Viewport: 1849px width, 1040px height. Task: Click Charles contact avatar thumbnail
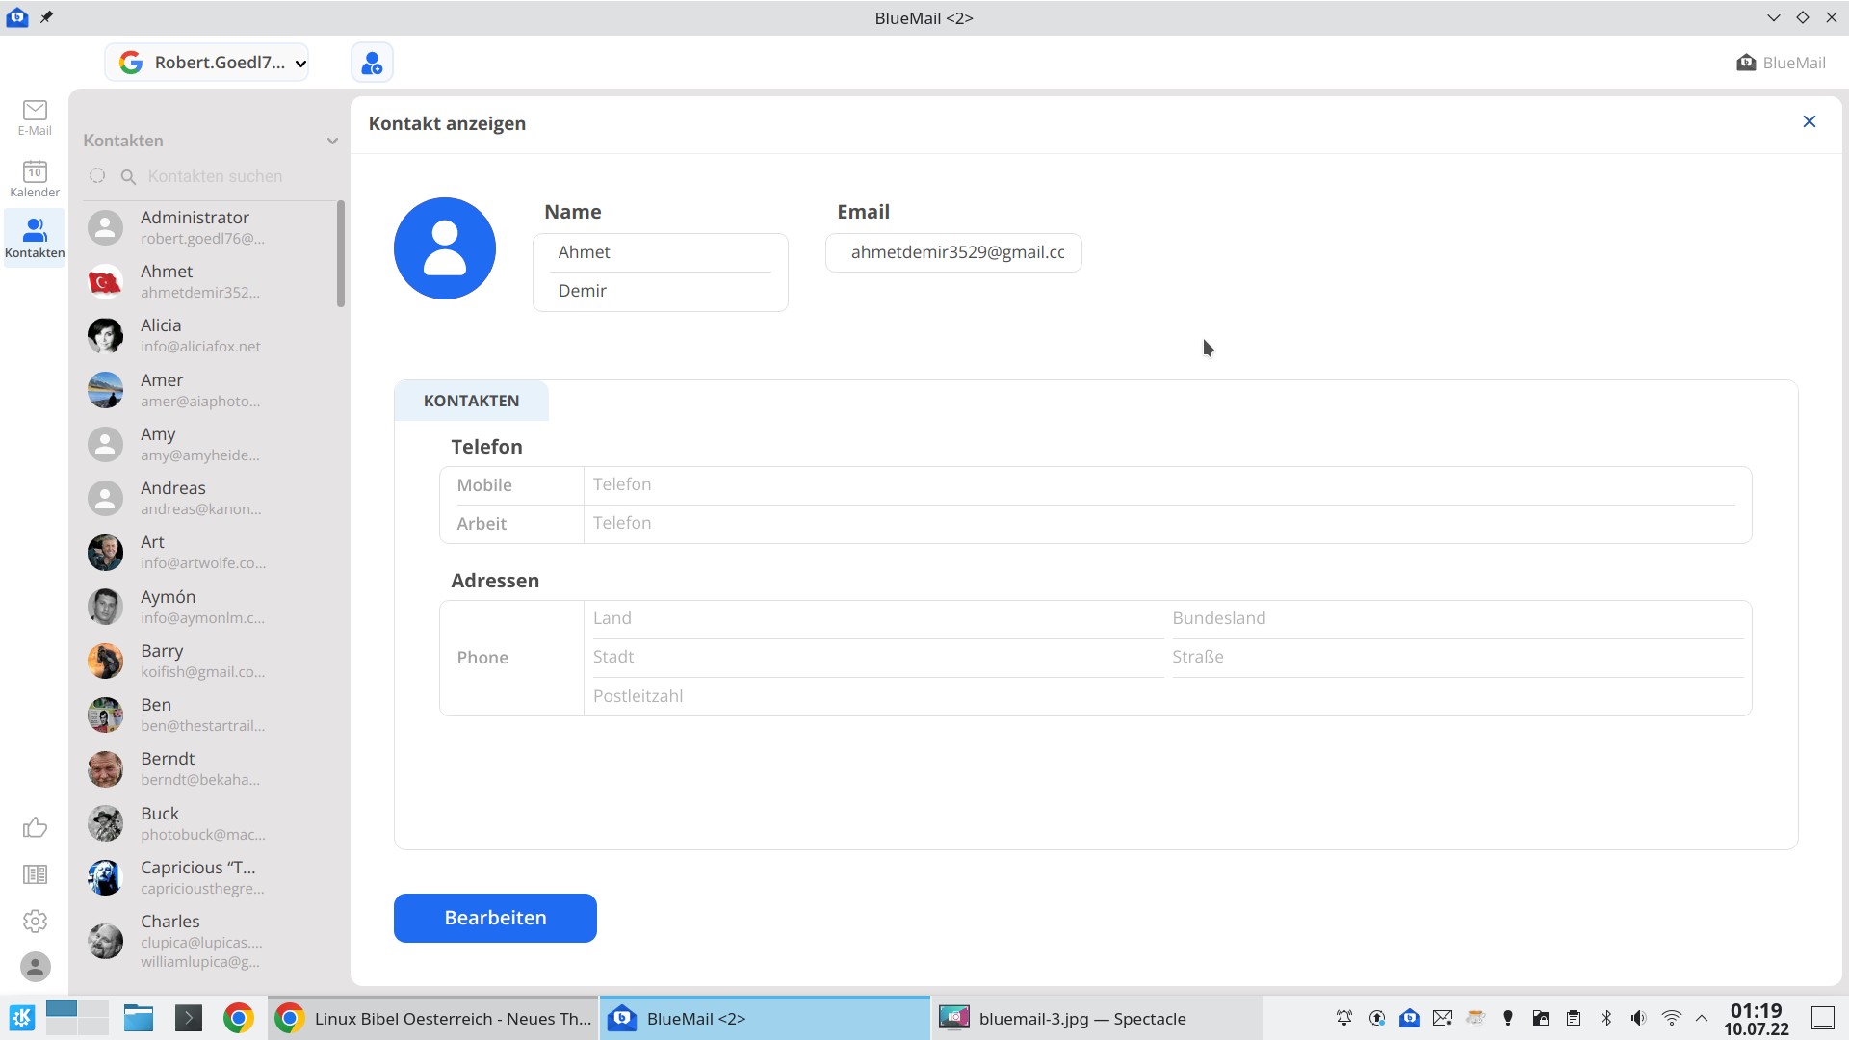pos(105,941)
